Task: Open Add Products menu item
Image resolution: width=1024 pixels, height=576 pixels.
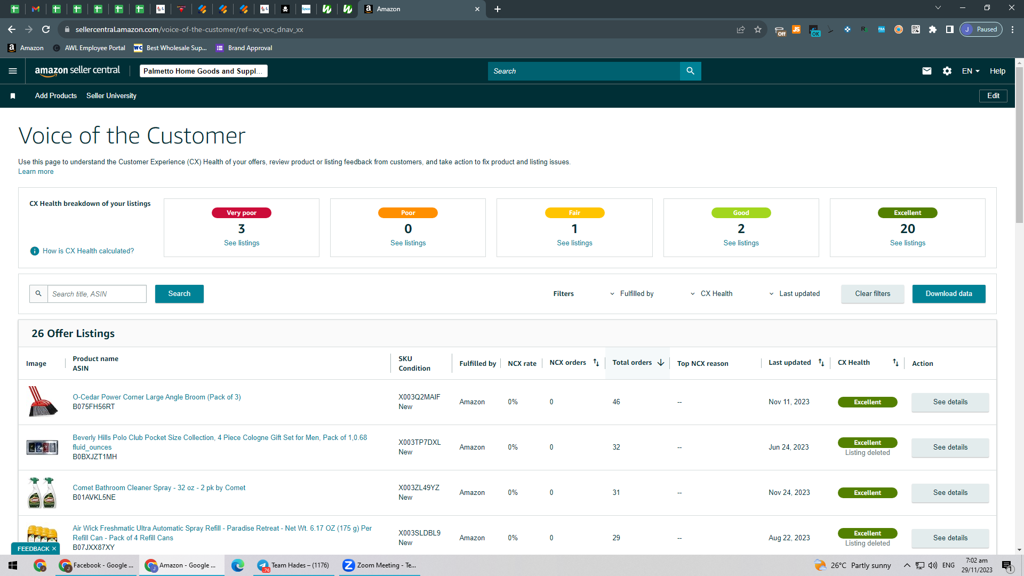Action: pos(56,96)
